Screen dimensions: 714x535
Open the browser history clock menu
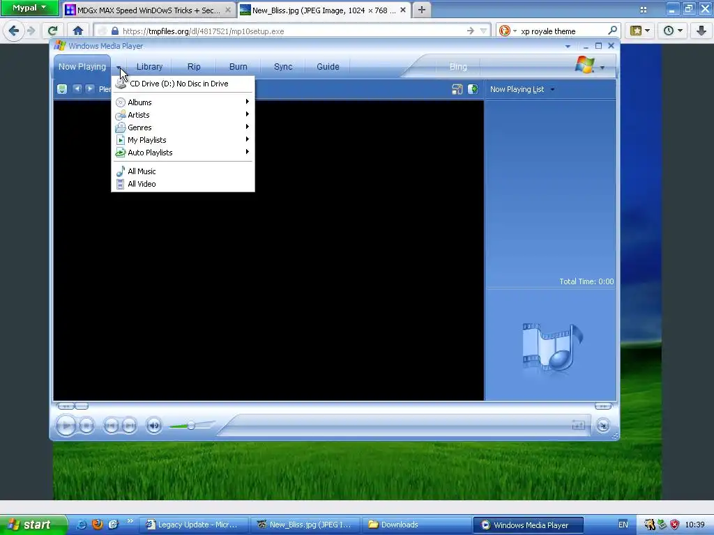tap(673, 31)
